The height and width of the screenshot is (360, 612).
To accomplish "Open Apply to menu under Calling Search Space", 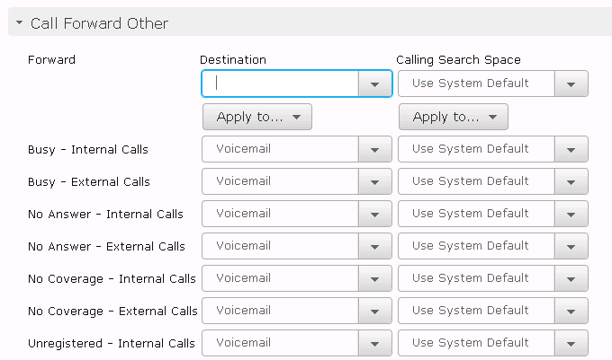I will pos(454,117).
